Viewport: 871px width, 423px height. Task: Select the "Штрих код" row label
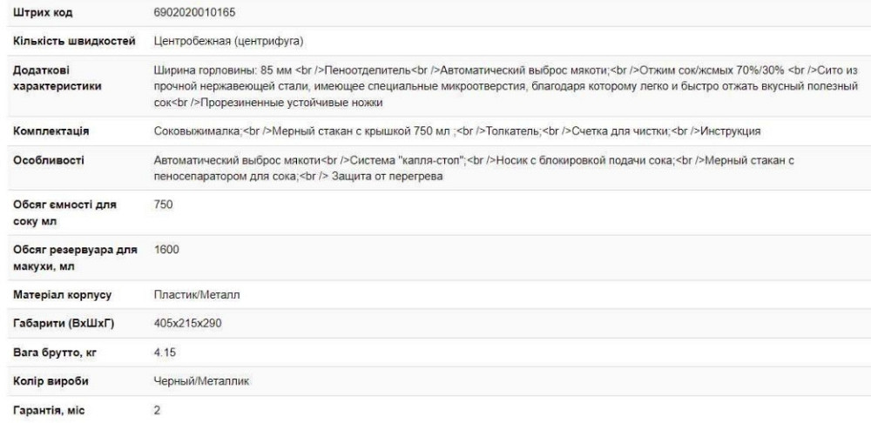(40, 14)
